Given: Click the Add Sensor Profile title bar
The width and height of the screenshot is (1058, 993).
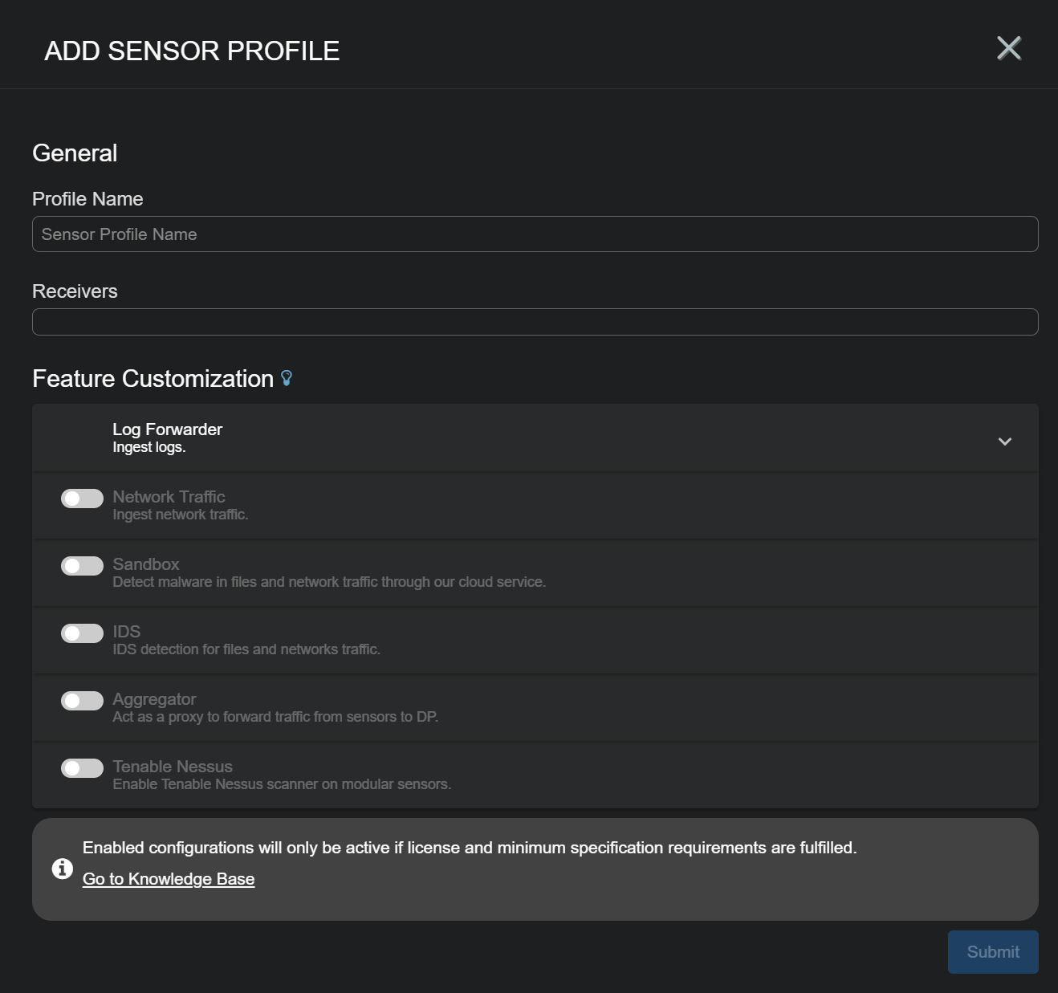Looking at the screenshot, I should (192, 51).
